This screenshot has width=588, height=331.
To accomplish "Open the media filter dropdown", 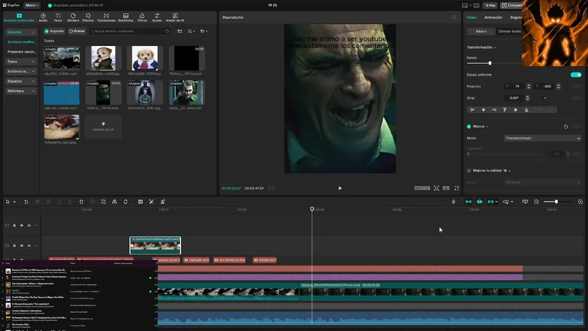I will [204, 31].
